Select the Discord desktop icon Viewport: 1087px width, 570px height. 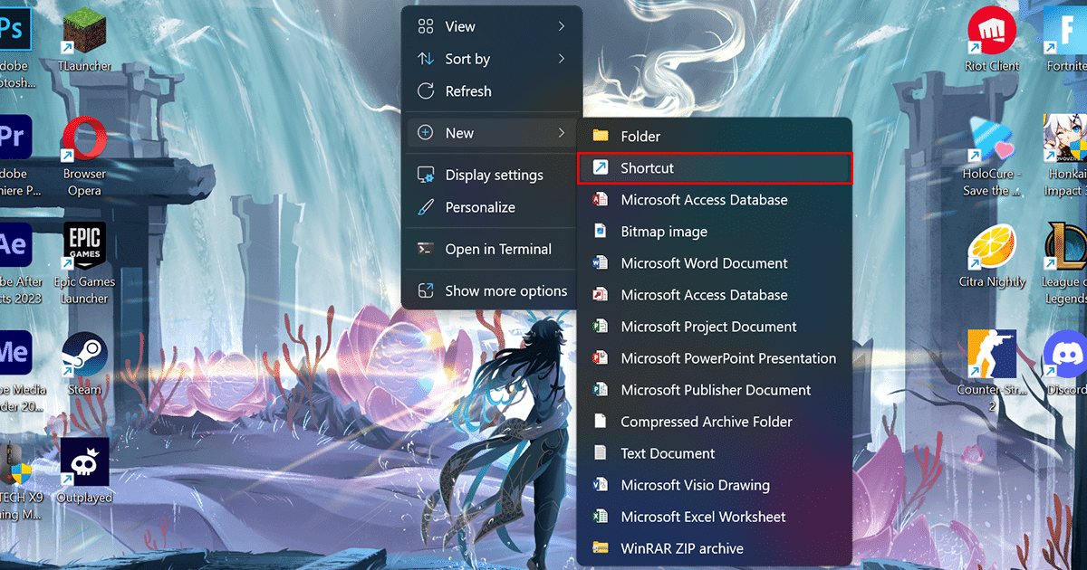[x=1065, y=362]
